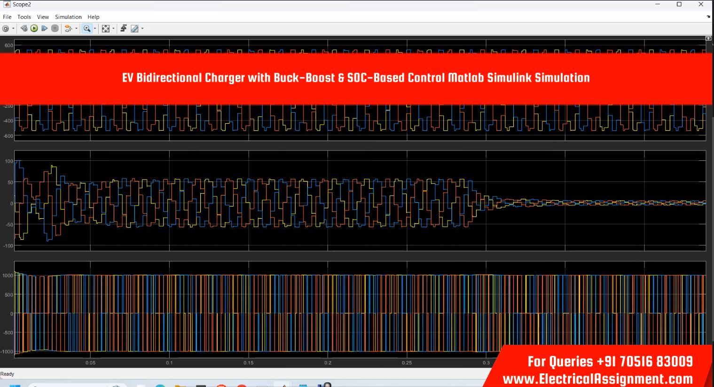Click the Step Forward button
714x387 pixels.
point(44,29)
